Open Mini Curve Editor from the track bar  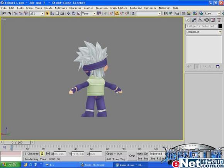(4, 148)
